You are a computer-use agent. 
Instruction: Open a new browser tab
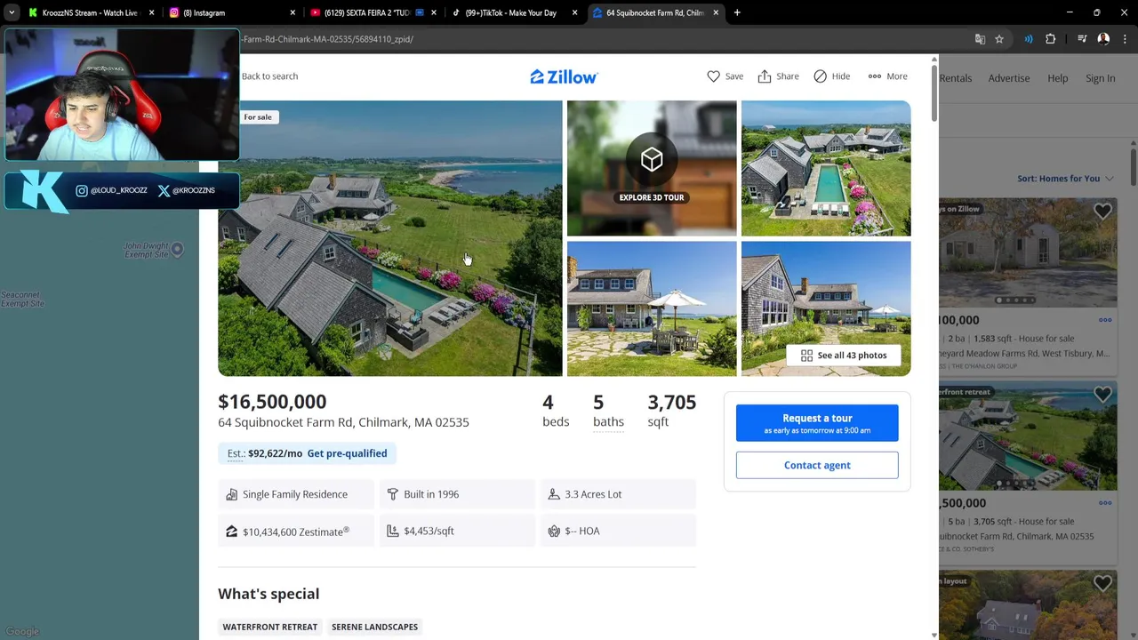pos(737,12)
